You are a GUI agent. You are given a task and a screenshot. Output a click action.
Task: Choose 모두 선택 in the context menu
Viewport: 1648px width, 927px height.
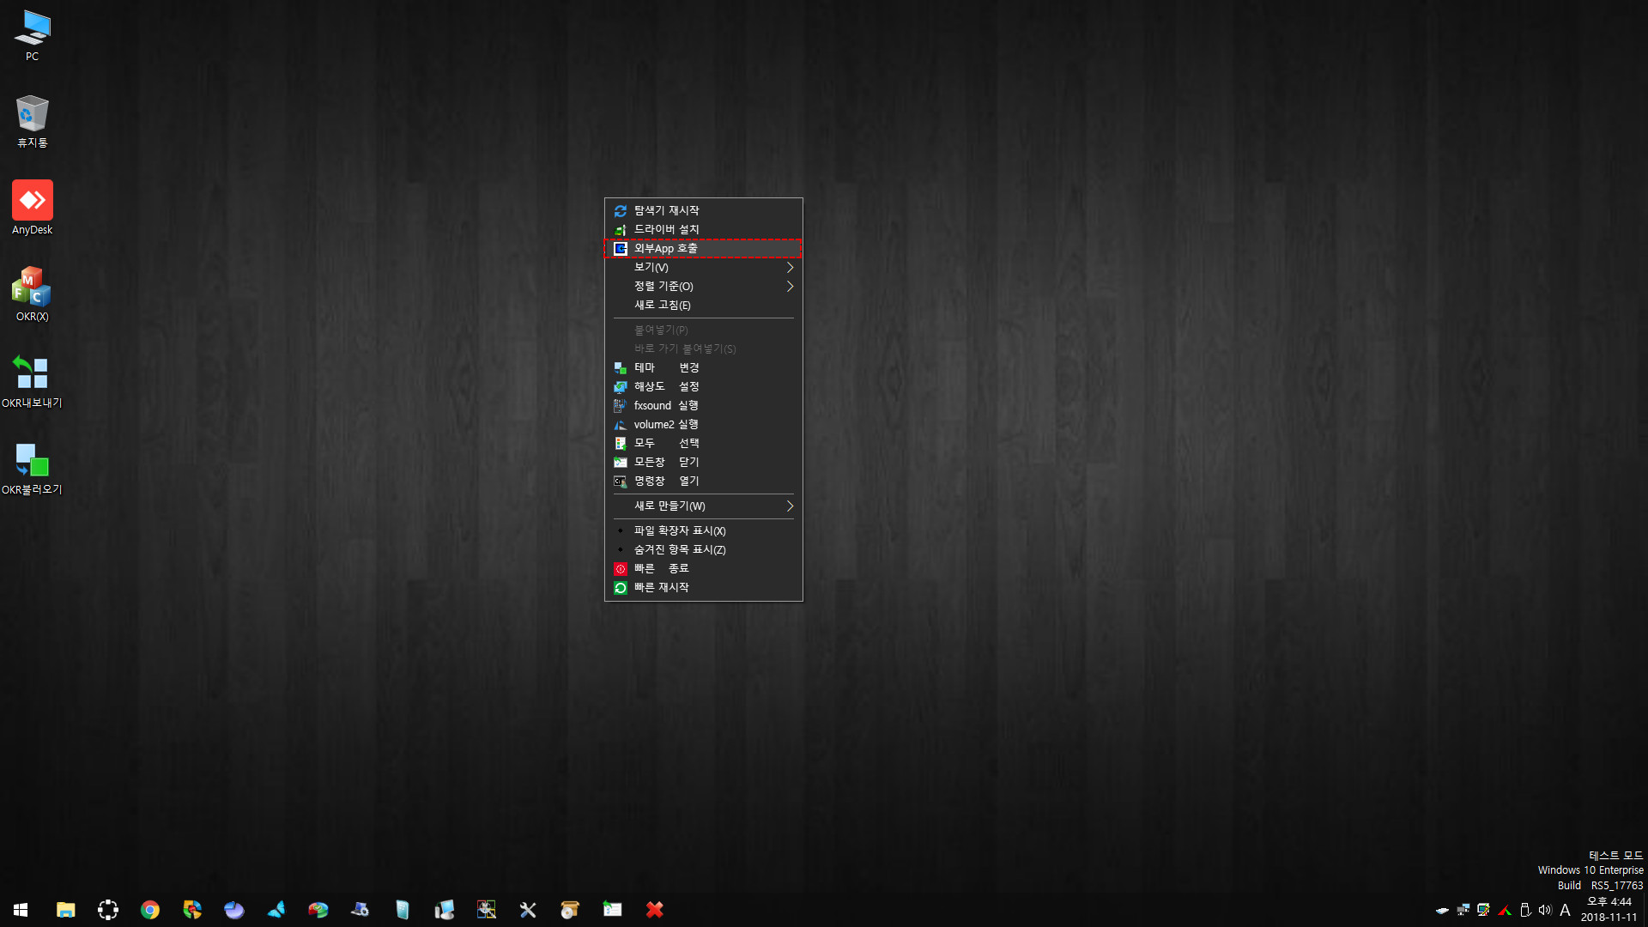point(703,443)
